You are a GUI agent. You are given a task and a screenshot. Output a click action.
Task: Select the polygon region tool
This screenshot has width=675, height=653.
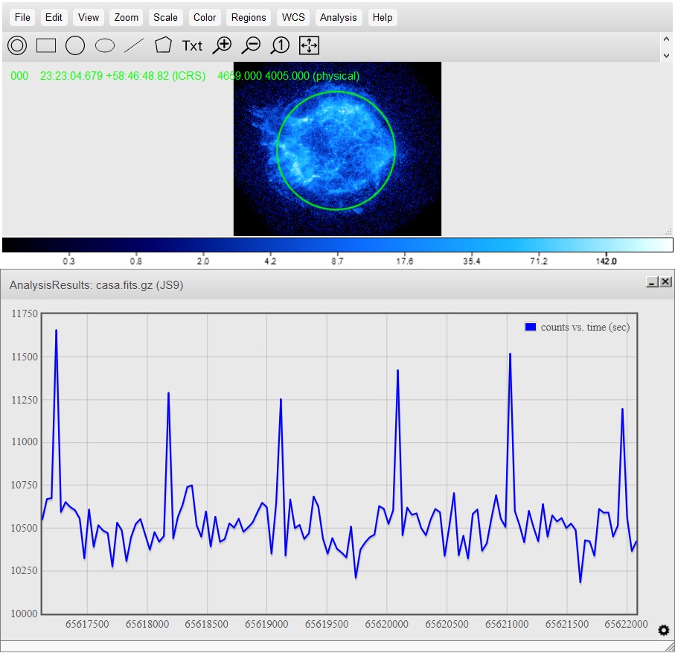pyautogui.click(x=163, y=45)
